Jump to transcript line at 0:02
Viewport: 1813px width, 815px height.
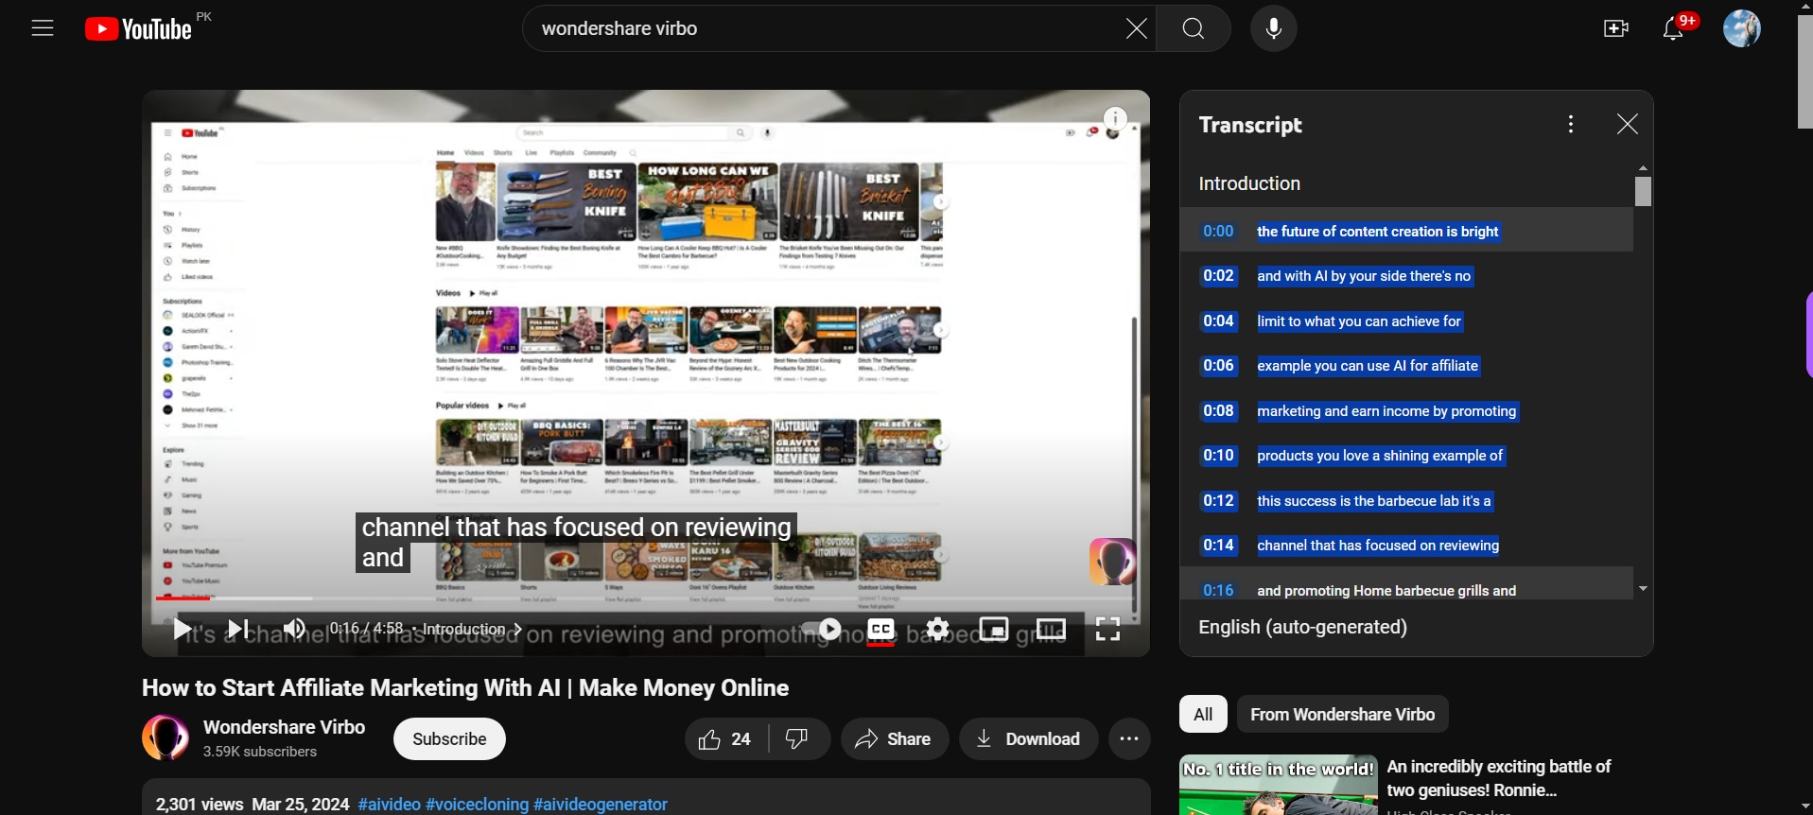(1406, 276)
